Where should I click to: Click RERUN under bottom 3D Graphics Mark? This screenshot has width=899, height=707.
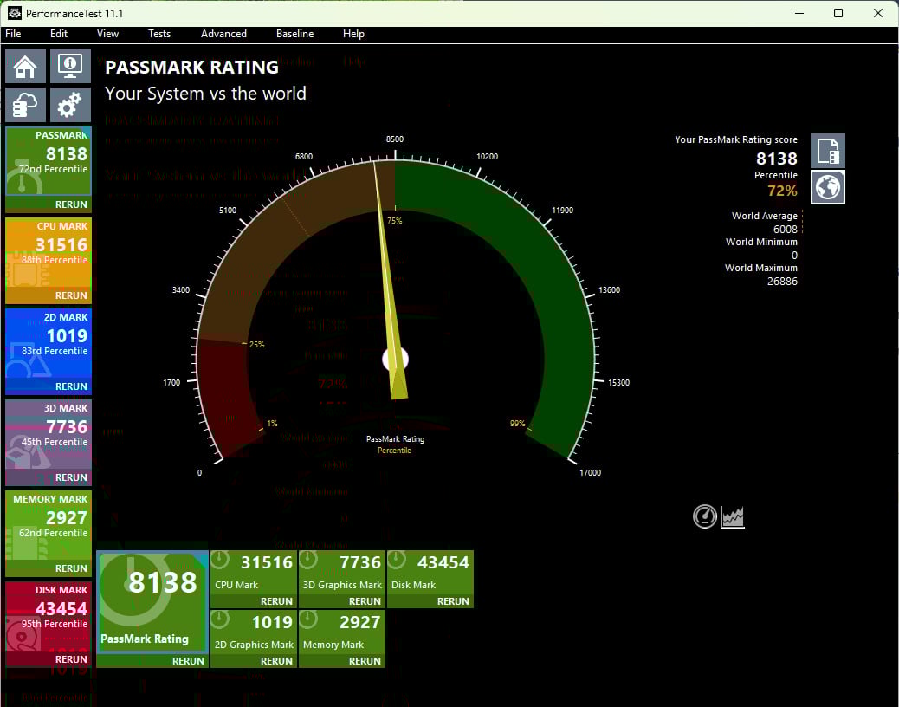click(365, 601)
